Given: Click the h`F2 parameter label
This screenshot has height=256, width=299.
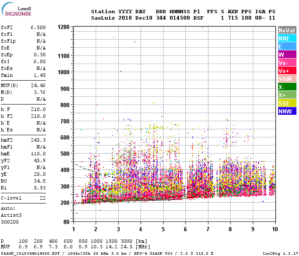Looking at the screenshot, I should [7, 116].
